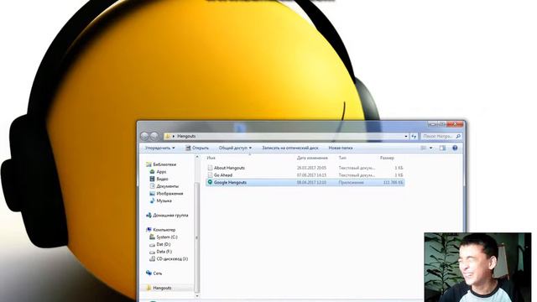Screen dimensions: 537x302
Task: Select the Google Hangouts application name
Action: pyautogui.click(x=230, y=182)
